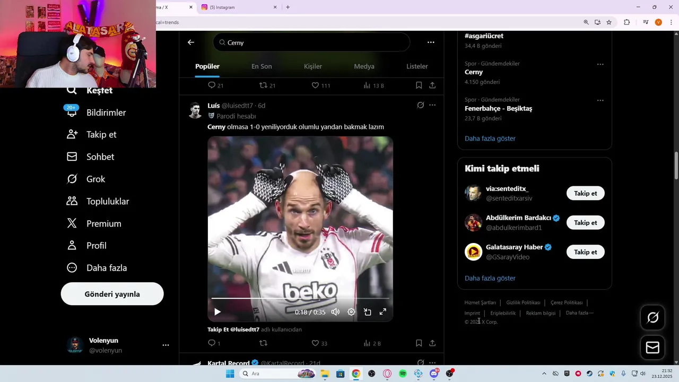Open options for Cerny trend
This screenshot has height=382, width=679.
(600, 64)
